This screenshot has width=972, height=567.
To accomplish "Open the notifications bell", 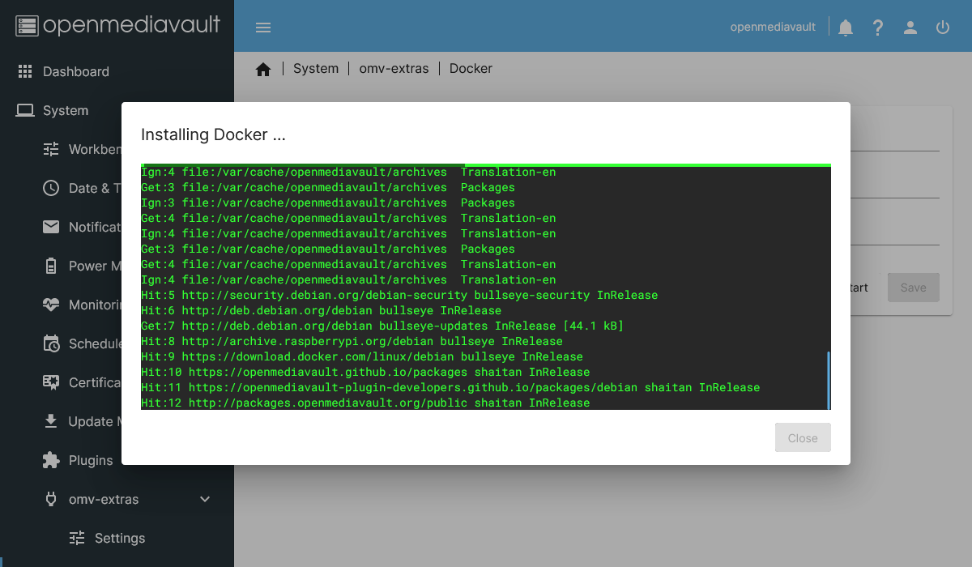I will pyautogui.click(x=846, y=28).
